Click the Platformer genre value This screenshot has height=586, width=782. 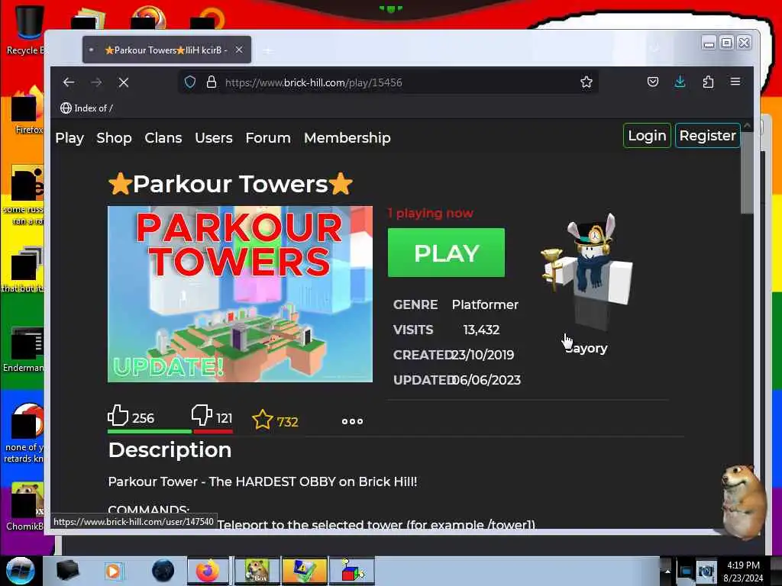[485, 304]
